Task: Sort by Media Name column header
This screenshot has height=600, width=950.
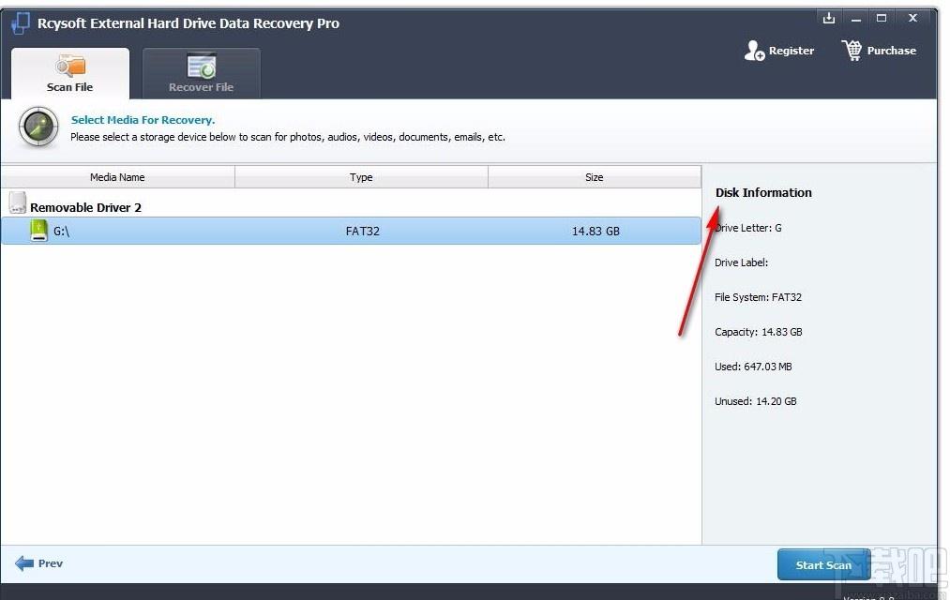Action: point(117,177)
